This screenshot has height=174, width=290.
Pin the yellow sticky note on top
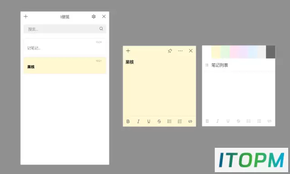(170, 51)
